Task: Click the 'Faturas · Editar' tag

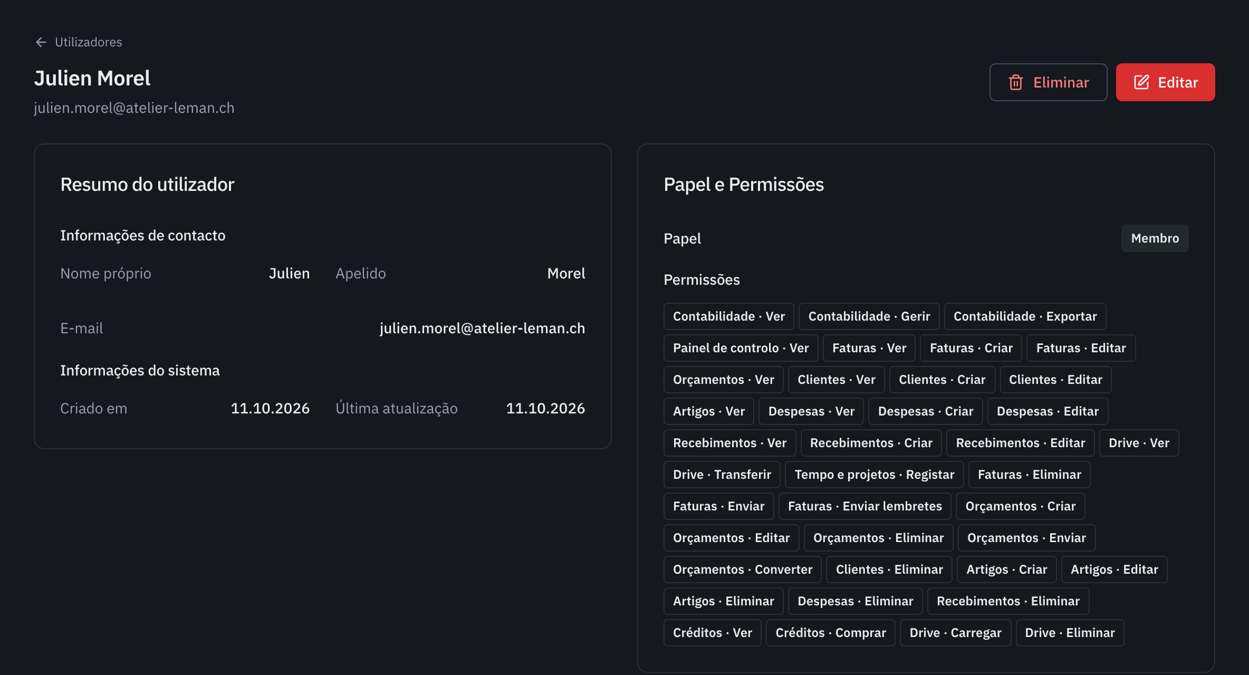Action: 1081,348
